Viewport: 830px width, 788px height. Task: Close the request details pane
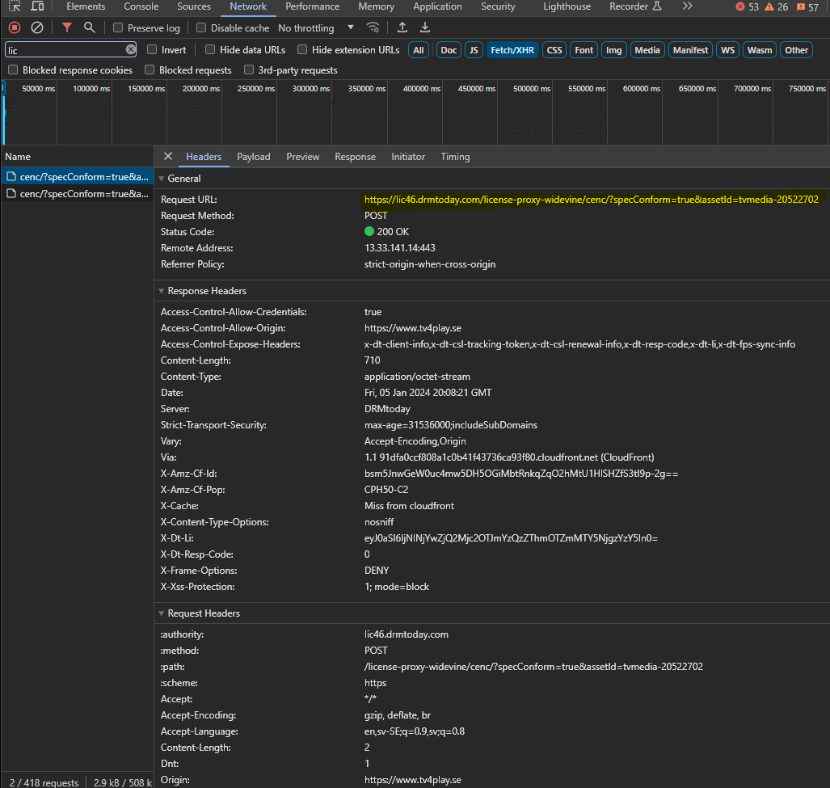point(168,157)
